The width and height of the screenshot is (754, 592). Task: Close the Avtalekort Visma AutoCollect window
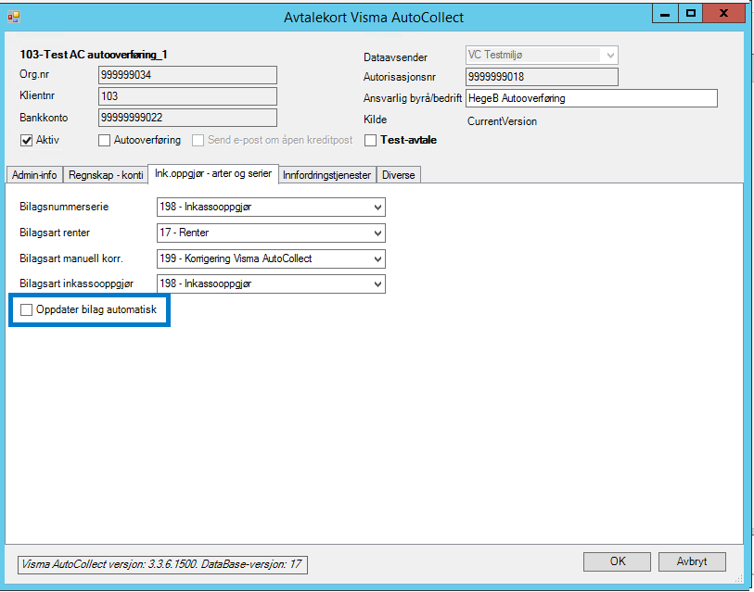point(723,14)
